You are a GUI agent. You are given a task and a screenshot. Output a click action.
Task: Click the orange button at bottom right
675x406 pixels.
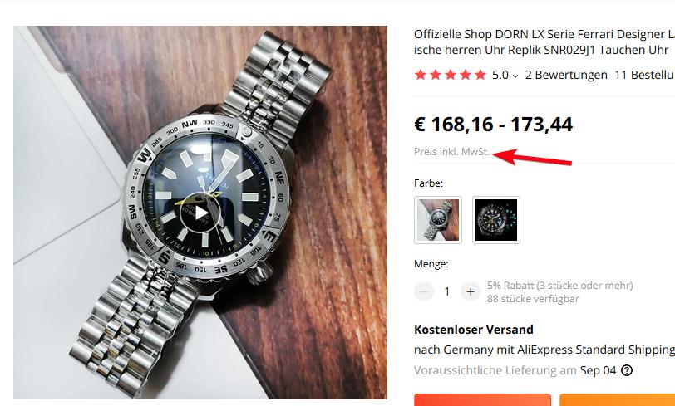coord(618,399)
